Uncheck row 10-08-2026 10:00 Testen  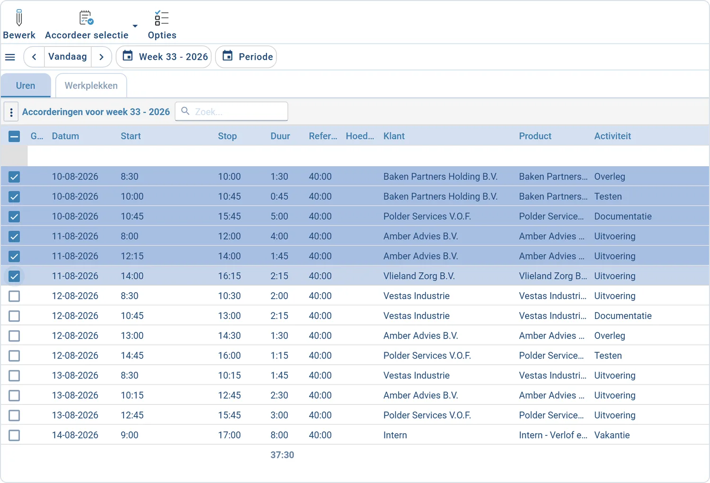pos(14,197)
